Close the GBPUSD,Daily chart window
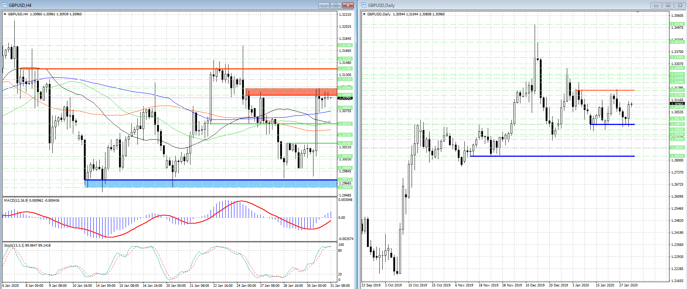The image size is (687, 289). click(x=680, y=5)
